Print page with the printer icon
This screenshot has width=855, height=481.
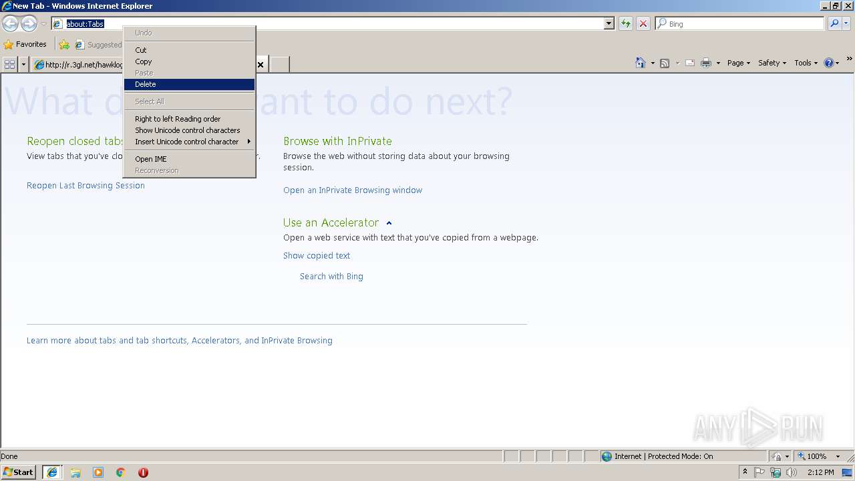pos(706,63)
